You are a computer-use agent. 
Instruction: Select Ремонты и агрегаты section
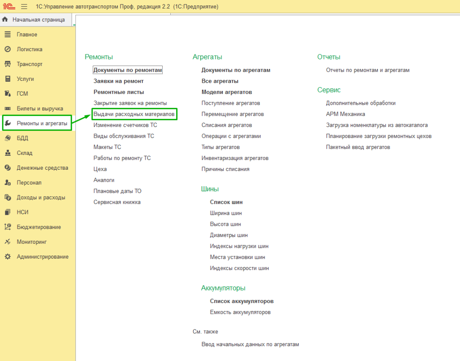pyautogui.click(x=42, y=123)
